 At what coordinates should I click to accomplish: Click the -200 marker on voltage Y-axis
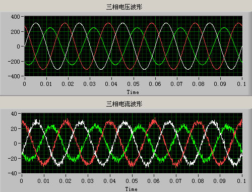point(14,62)
